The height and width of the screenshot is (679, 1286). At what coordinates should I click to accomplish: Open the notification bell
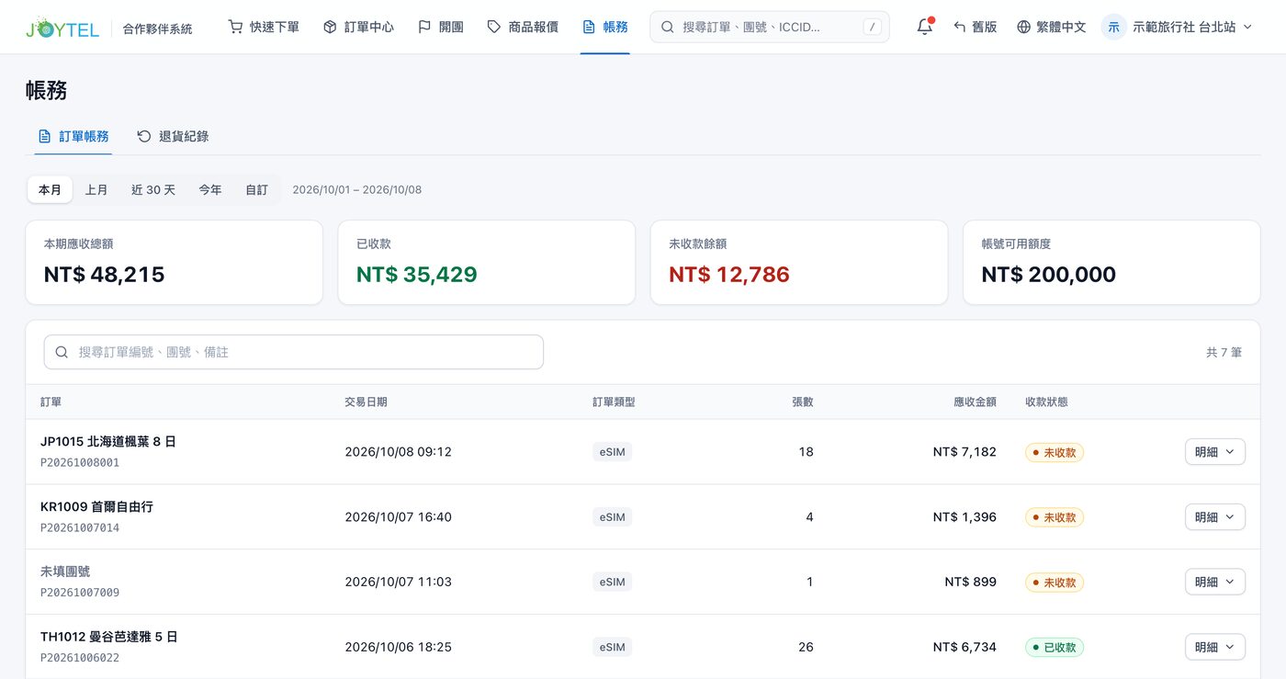[925, 27]
